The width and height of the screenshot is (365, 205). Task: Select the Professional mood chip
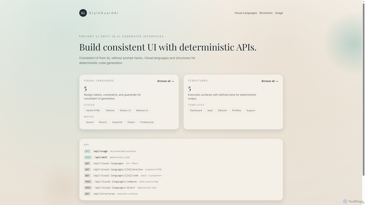147,122
